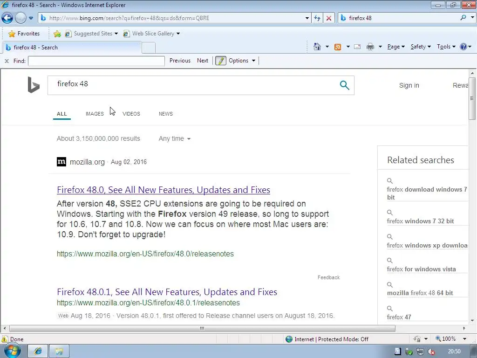Screen dimensions: 477x358
Task: Click the Feedback link
Action: (x=328, y=277)
